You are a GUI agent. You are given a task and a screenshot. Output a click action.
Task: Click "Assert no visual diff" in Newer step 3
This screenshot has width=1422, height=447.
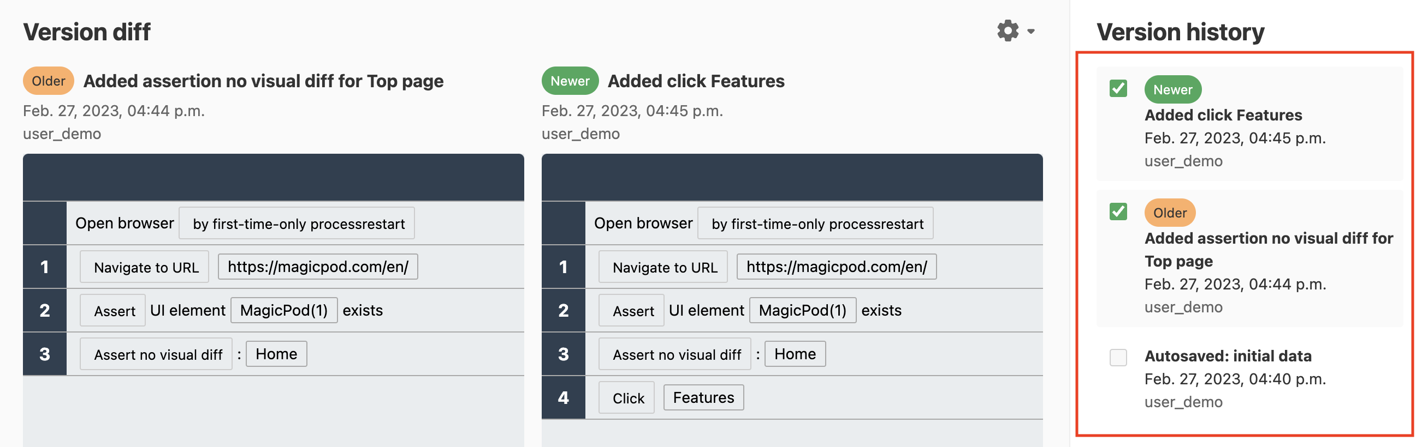pyautogui.click(x=675, y=354)
